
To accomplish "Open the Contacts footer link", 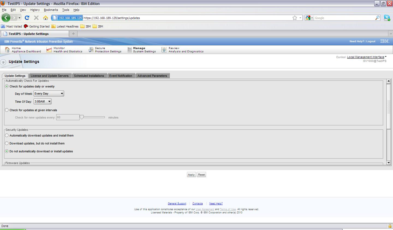I will pyautogui.click(x=197, y=203).
